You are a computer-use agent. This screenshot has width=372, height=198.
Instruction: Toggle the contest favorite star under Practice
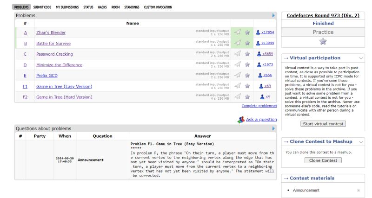point(323,41)
